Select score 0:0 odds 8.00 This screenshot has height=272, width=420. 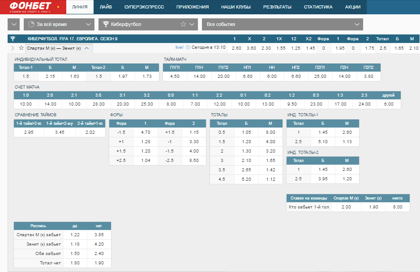point(171,104)
